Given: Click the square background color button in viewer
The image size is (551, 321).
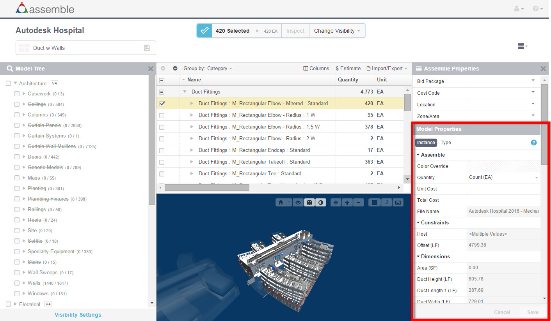Looking at the screenshot, I should 375,203.
